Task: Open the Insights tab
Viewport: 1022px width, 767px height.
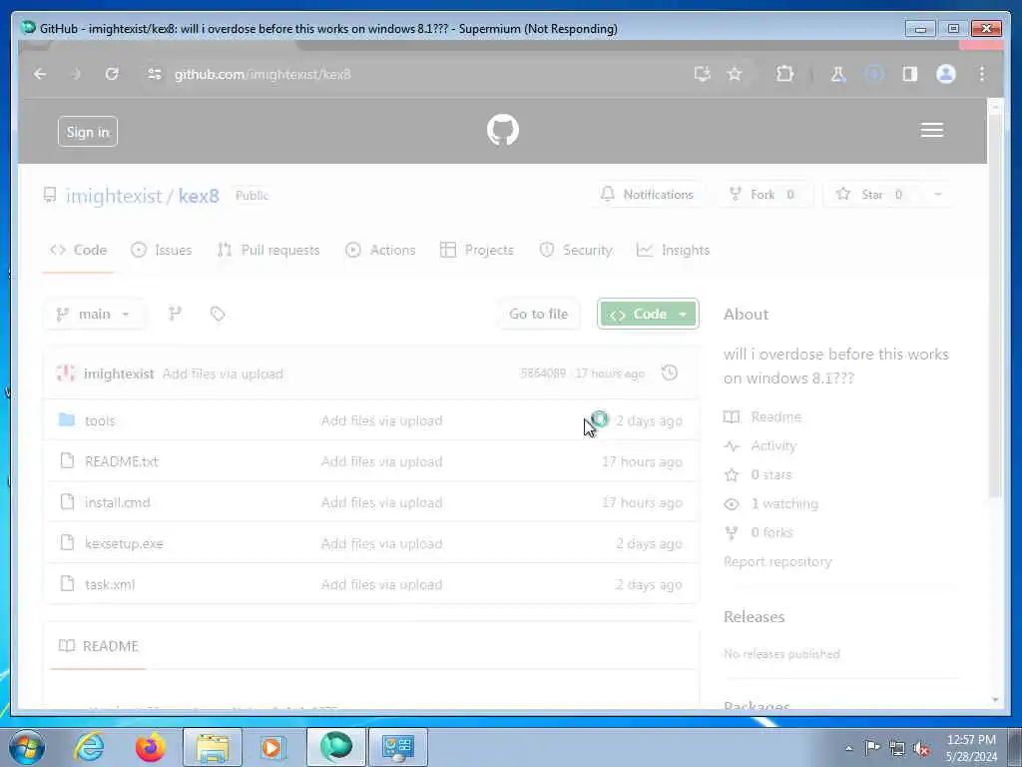Action: [x=674, y=250]
